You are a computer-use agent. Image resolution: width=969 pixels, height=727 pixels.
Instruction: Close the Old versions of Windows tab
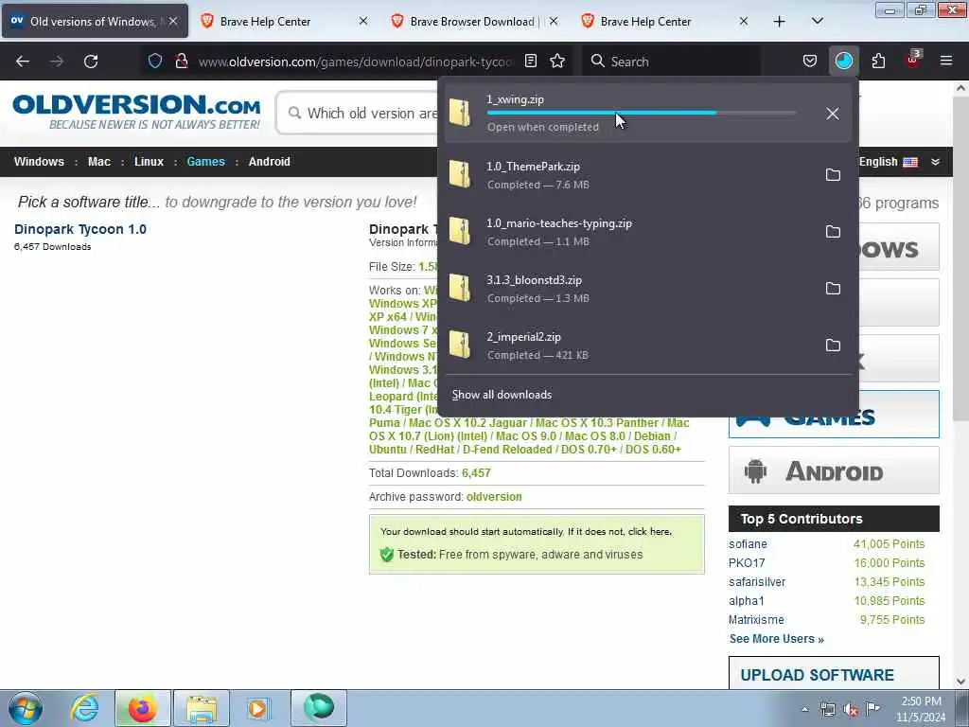174,22
